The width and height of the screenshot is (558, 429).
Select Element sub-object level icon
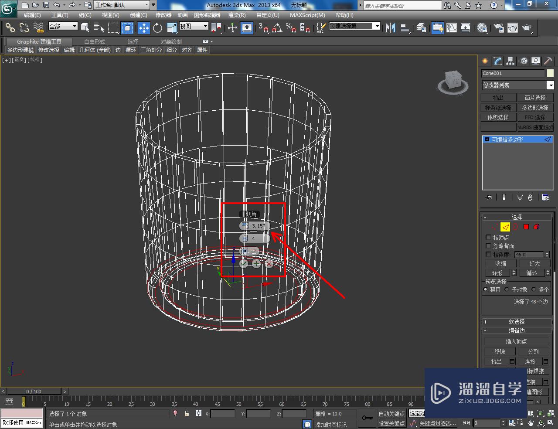pyautogui.click(x=537, y=227)
